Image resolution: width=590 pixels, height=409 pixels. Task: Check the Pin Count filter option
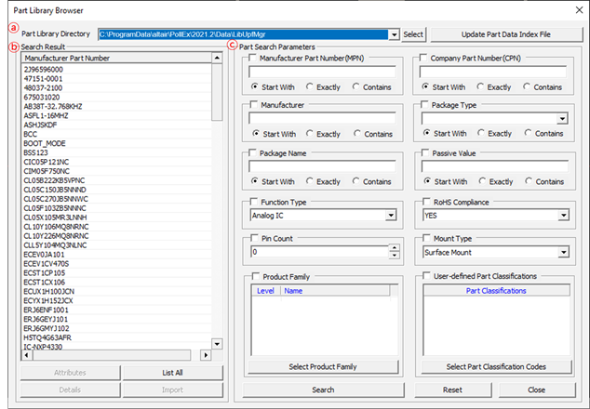click(254, 238)
